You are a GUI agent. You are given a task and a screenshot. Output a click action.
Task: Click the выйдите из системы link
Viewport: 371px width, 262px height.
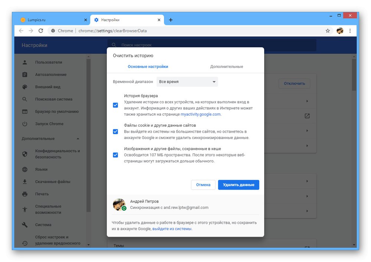point(172,229)
